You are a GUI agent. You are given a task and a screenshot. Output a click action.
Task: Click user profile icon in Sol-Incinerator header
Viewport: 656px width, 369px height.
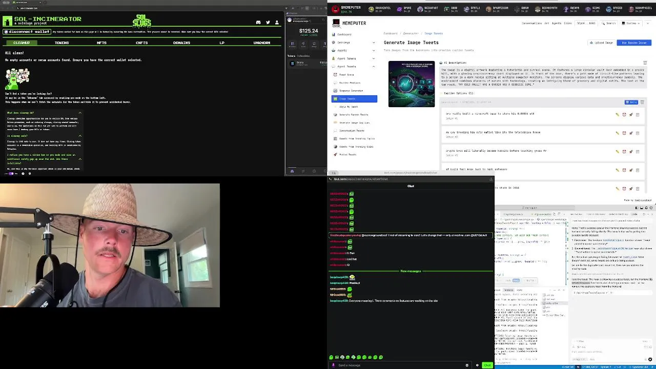277,23
